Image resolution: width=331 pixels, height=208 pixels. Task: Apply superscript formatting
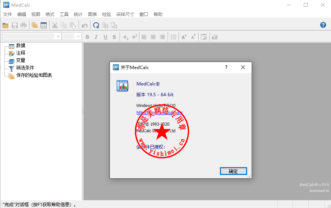(135, 37)
